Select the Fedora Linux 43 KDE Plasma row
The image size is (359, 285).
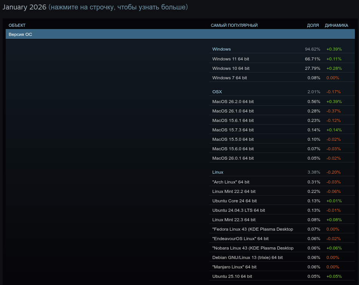click(282, 229)
